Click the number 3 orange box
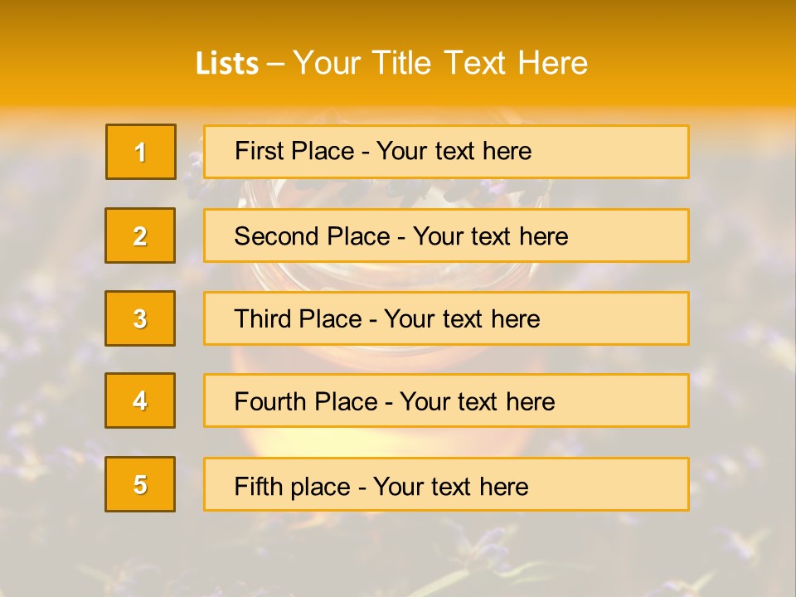Image resolution: width=796 pixels, height=597 pixels. (140, 318)
